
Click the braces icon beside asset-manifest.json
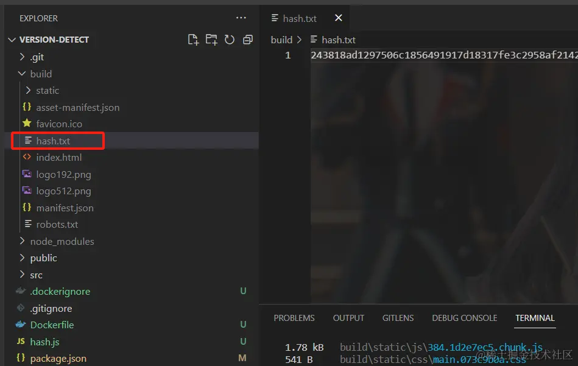coord(27,107)
